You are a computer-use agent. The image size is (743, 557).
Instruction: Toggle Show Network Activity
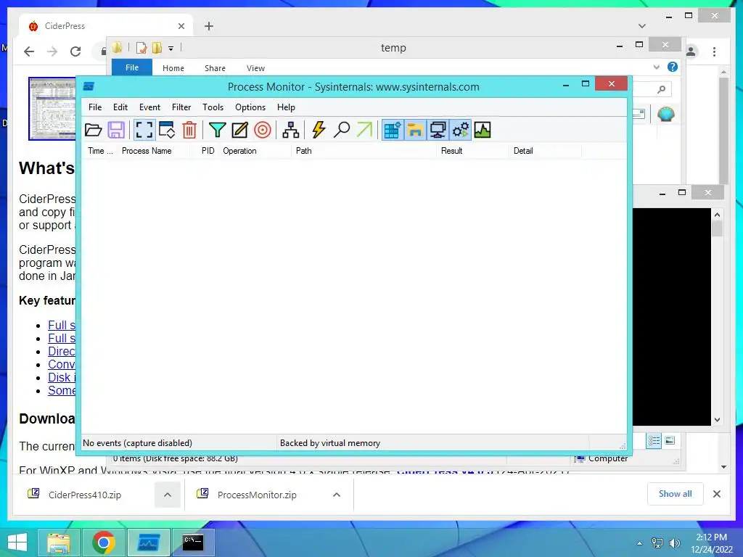[x=438, y=130]
